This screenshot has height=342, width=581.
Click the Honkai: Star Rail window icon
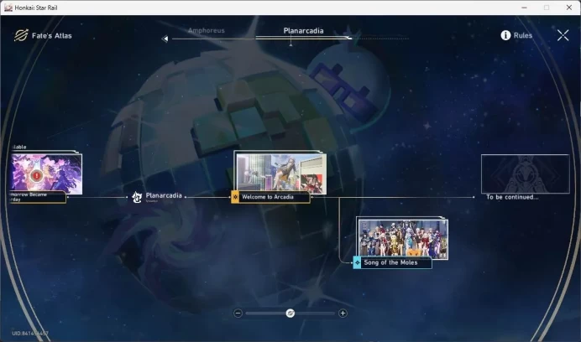pos(8,8)
